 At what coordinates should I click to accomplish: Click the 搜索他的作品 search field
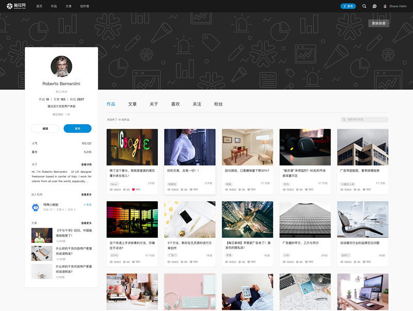click(x=364, y=120)
